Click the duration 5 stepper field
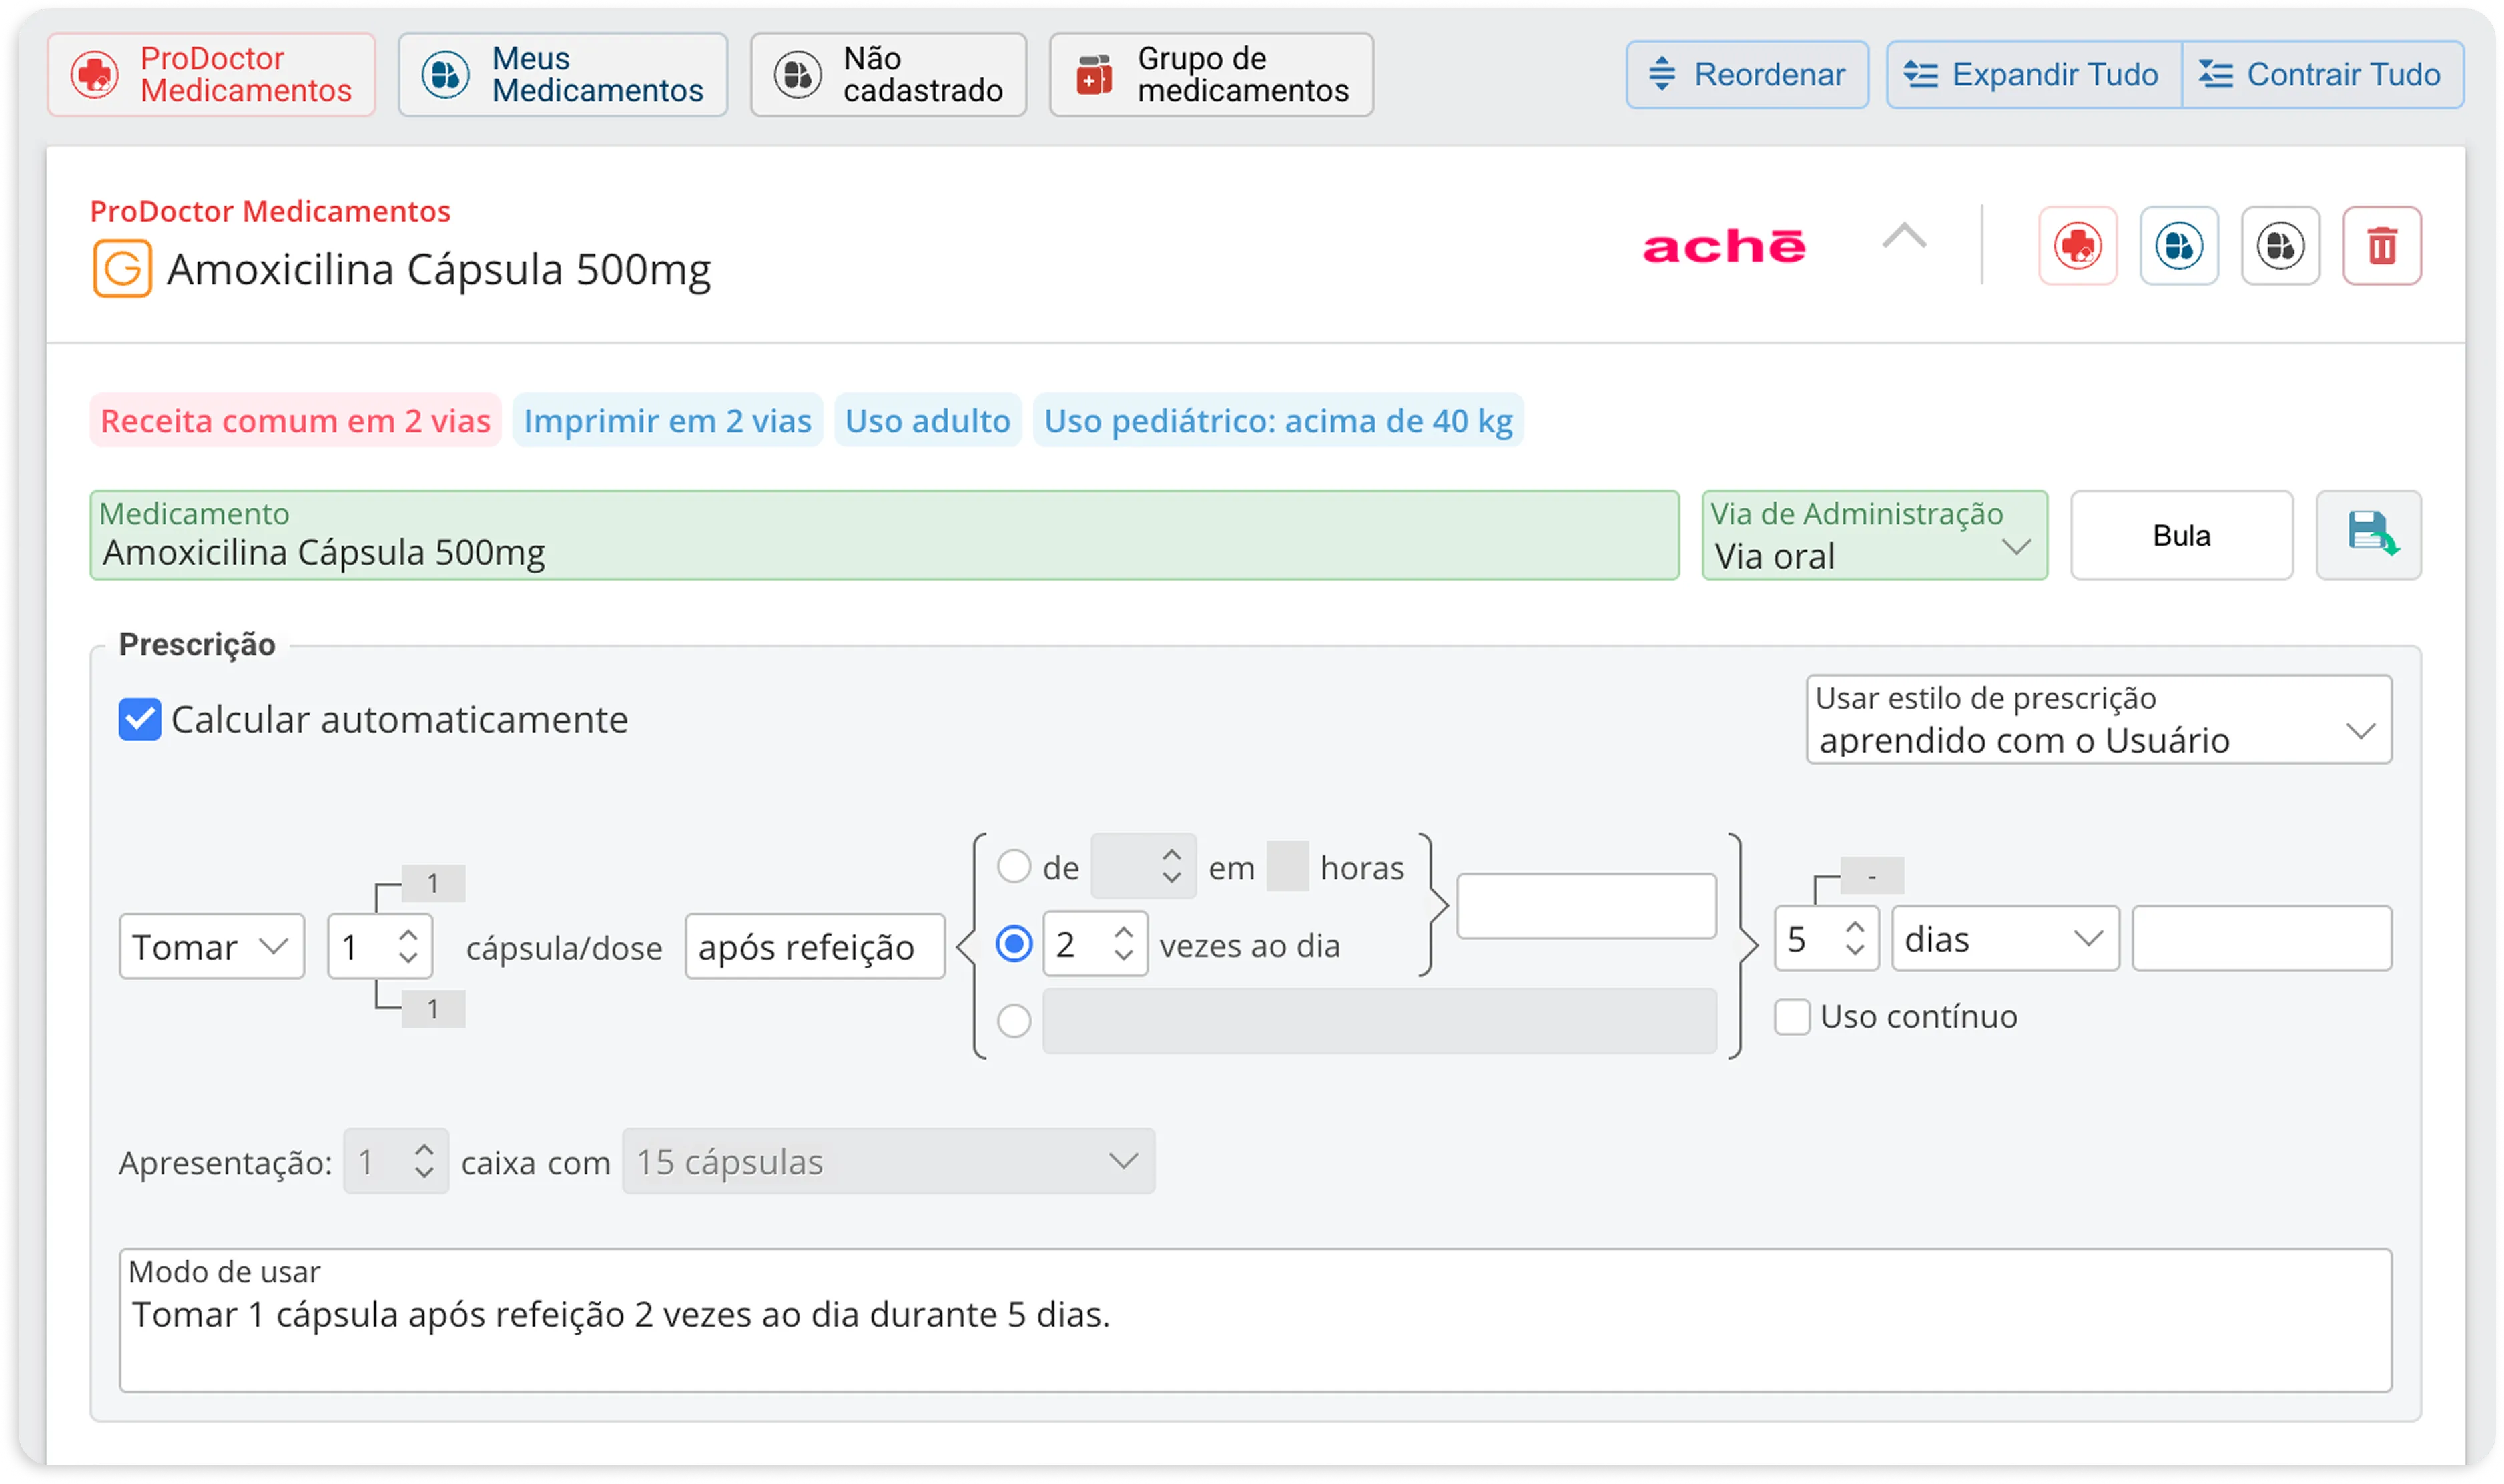The height and width of the screenshot is (1484, 2504). point(1827,938)
